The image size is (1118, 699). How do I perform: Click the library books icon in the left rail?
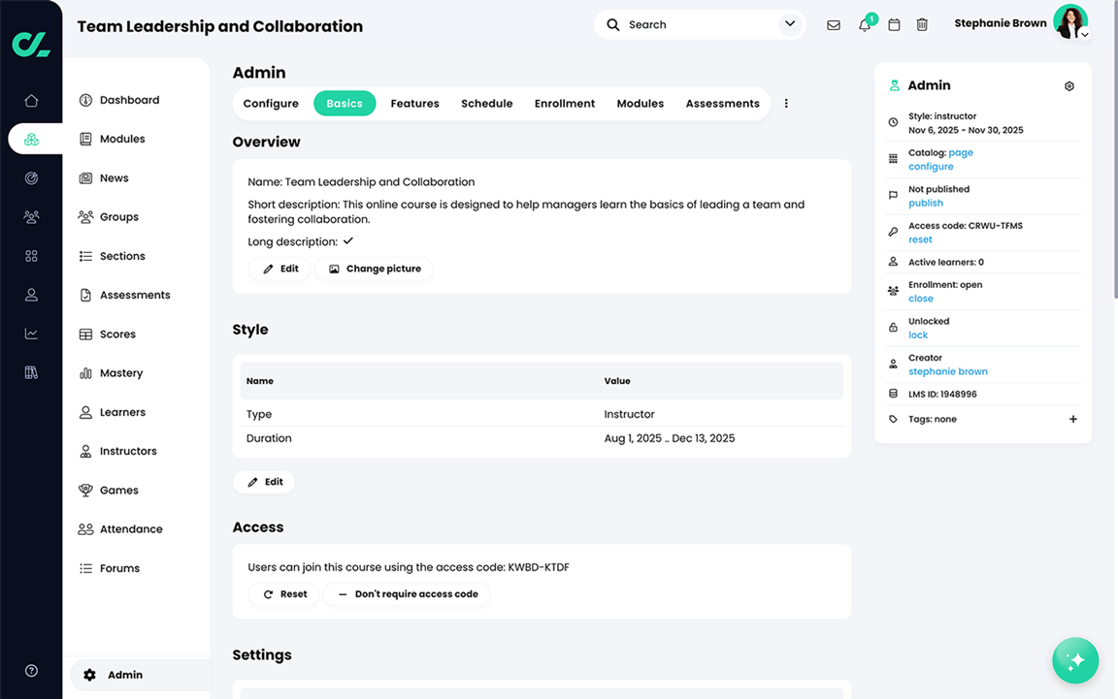pyautogui.click(x=31, y=371)
